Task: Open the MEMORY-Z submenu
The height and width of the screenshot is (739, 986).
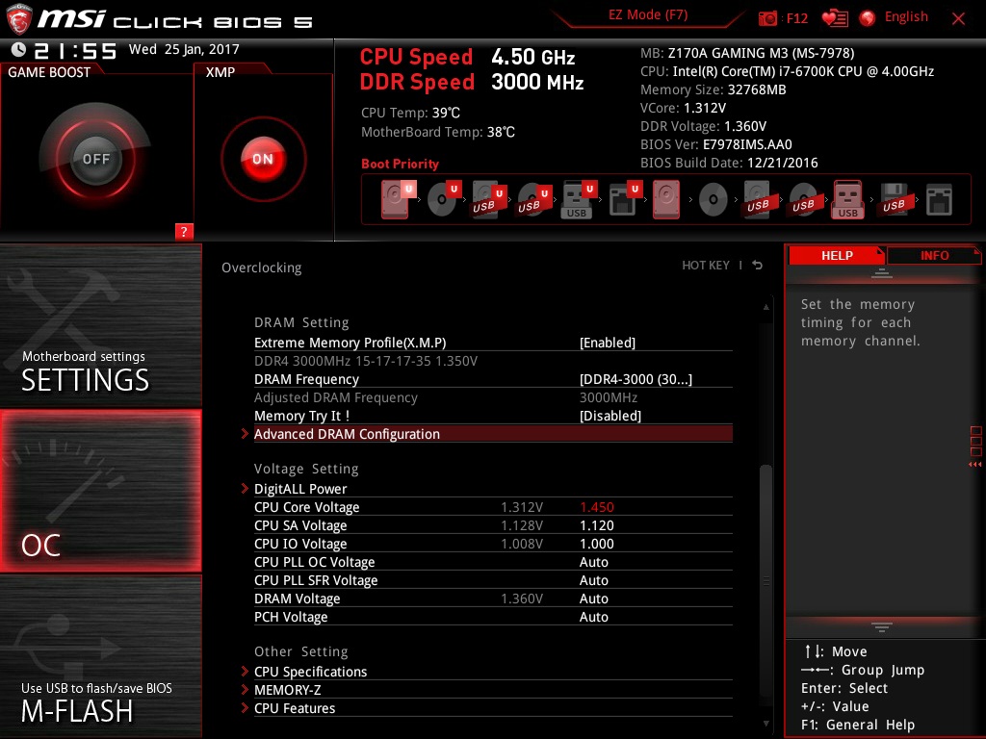Action: coord(493,689)
